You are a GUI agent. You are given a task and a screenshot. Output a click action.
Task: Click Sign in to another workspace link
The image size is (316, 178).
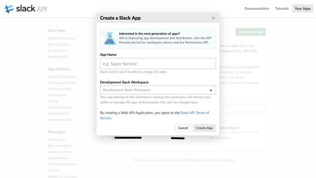point(212,160)
